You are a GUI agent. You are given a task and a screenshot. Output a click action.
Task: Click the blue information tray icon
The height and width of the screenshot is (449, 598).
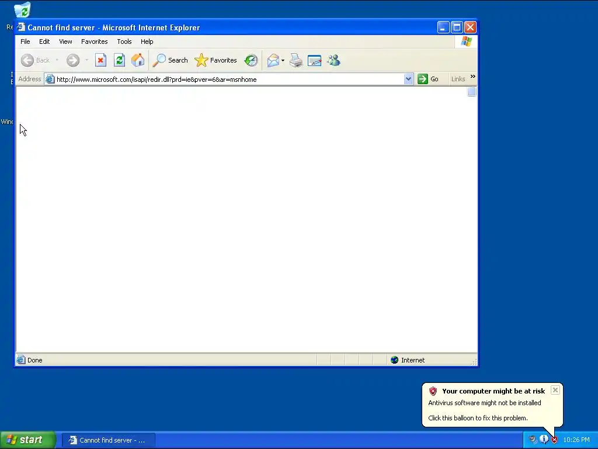tap(544, 440)
